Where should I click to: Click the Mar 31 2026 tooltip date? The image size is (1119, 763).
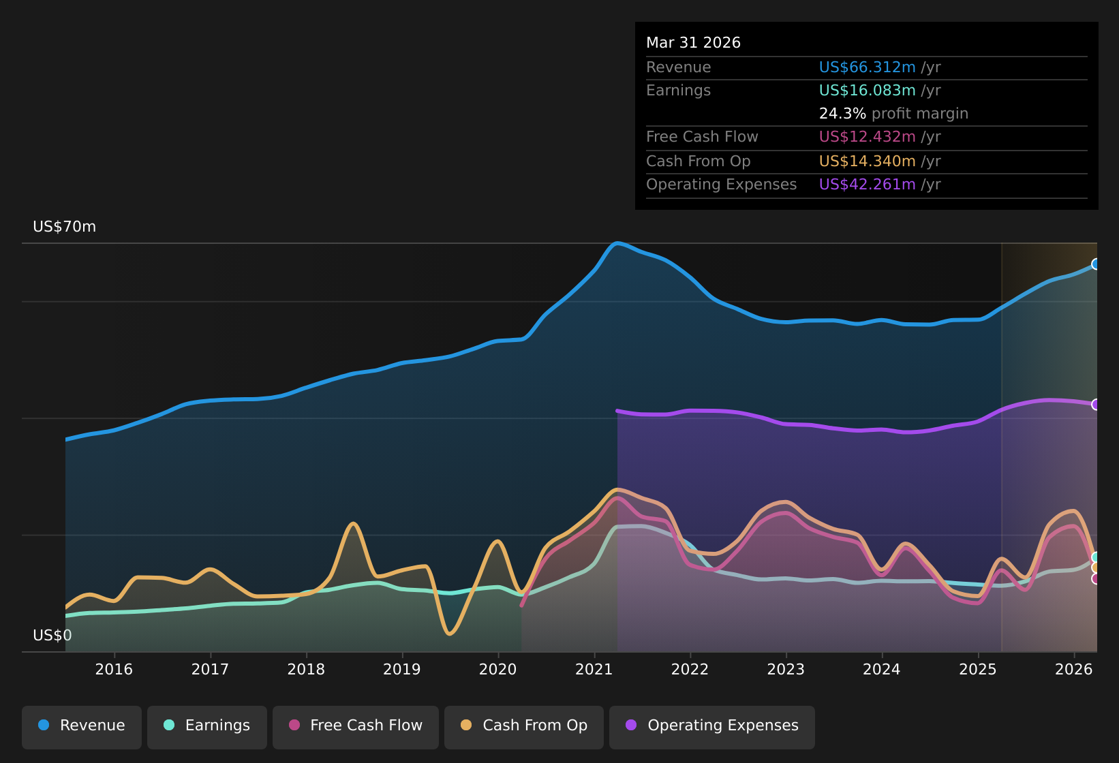693,43
